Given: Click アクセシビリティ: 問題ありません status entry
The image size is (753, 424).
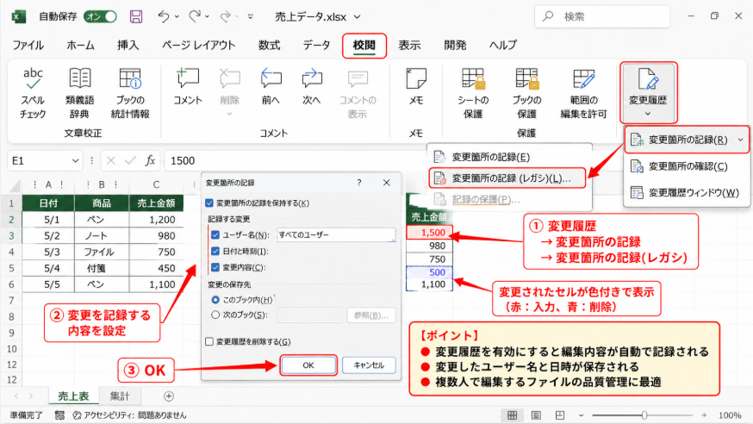Looking at the screenshot, I should pos(129,415).
